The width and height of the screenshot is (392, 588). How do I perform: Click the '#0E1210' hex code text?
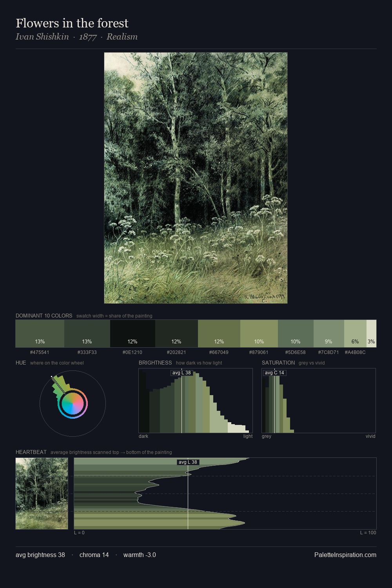[x=132, y=352]
